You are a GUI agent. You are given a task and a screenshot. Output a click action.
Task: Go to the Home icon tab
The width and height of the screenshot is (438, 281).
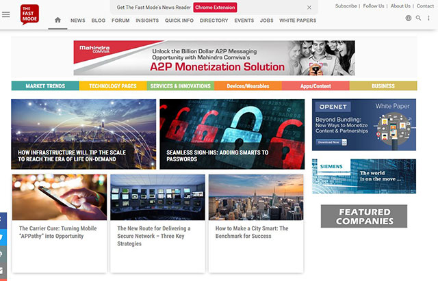click(57, 20)
